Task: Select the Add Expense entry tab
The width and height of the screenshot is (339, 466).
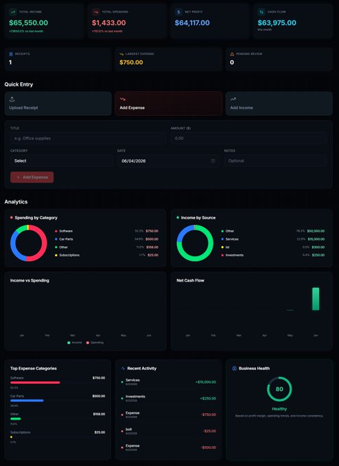Action: (x=168, y=103)
